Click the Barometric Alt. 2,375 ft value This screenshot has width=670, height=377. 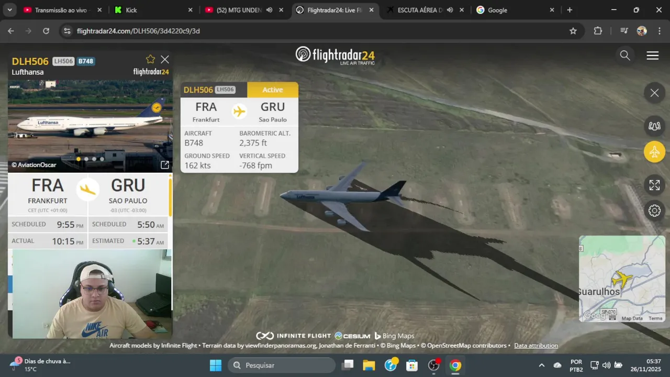coord(253,143)
